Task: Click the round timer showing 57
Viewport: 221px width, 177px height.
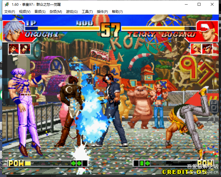Action: (110, 30)
